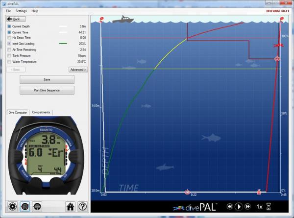Go to the home screen icon
Viewport: 294px width, 218px height.
(x=70, y=206)
